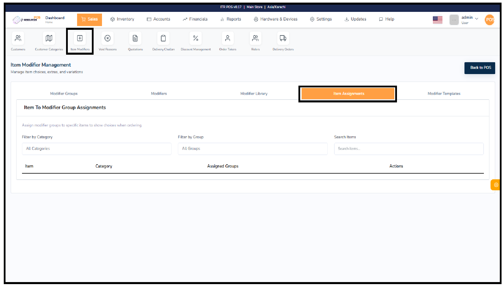This screenshot has height=287, width=503.
Task: Switch to the Modifier Templates tab
Action: pos(444,94)
